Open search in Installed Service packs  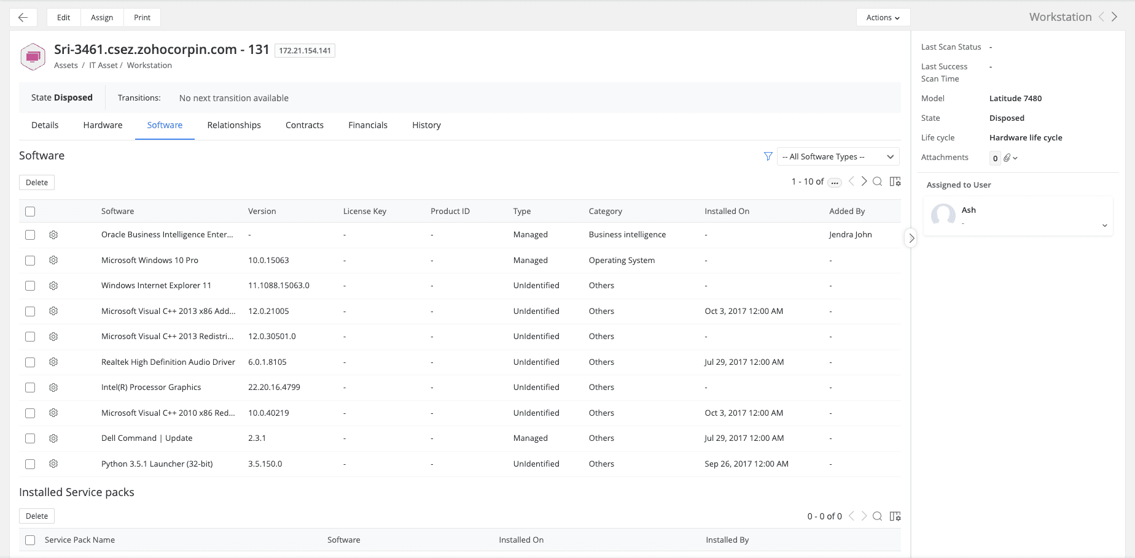[878, 516]
